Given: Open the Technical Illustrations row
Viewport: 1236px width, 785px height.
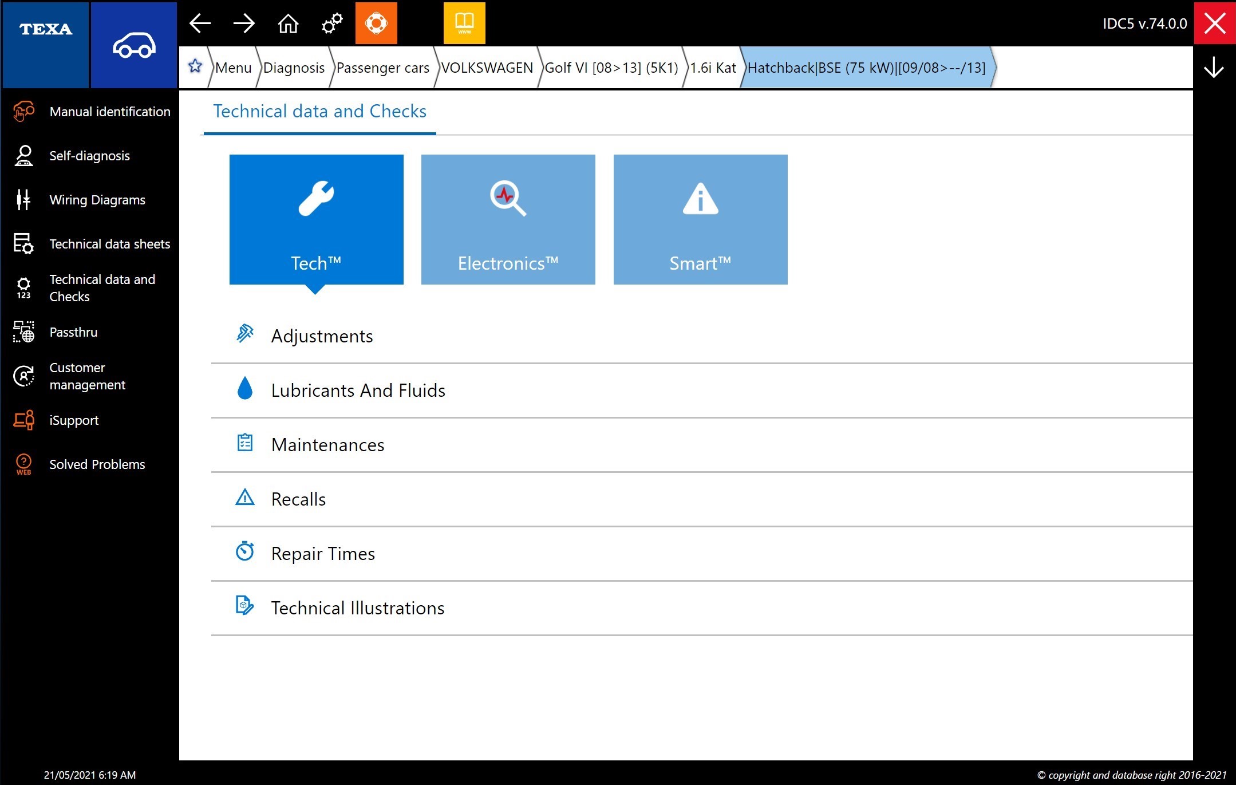Looking at the screenshot, I should pos(702,608).
